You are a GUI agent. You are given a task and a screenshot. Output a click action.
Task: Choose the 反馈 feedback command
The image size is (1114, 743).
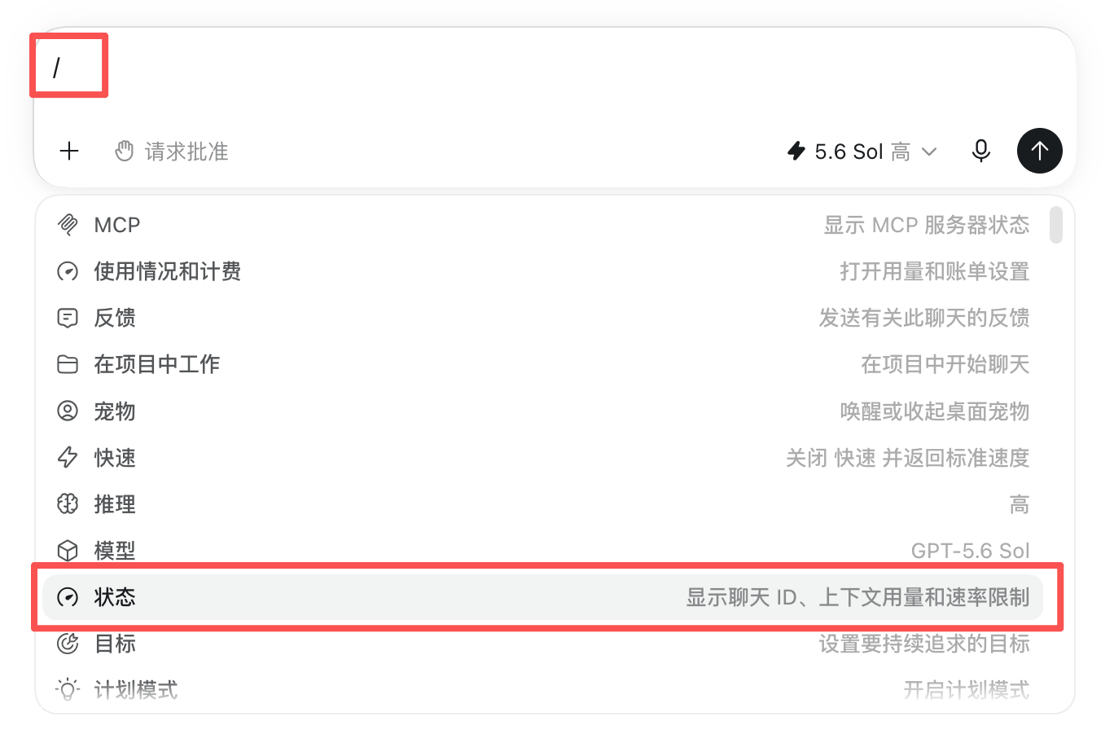click(x=543, y=318)
